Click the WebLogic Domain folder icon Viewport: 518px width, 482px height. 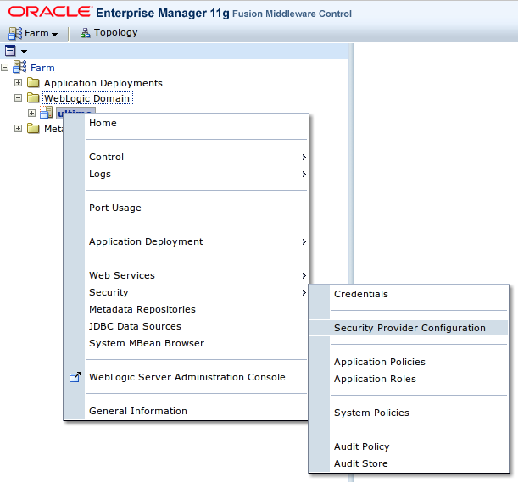coord(33,98)
